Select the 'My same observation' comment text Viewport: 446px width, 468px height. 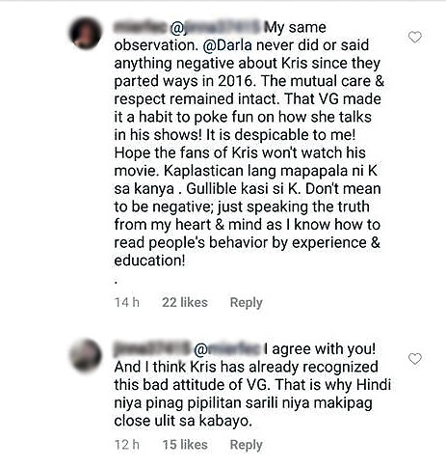[x=249, y=144]
